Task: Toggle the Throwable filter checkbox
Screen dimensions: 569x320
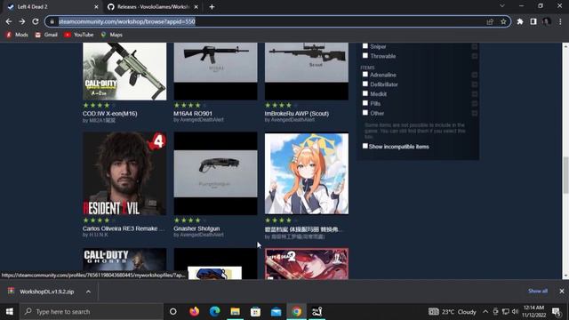Action: (365, 55)
